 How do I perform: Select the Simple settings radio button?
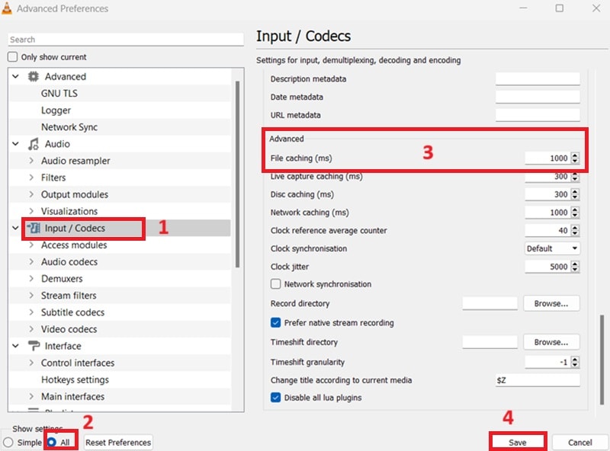coord(8,443)
